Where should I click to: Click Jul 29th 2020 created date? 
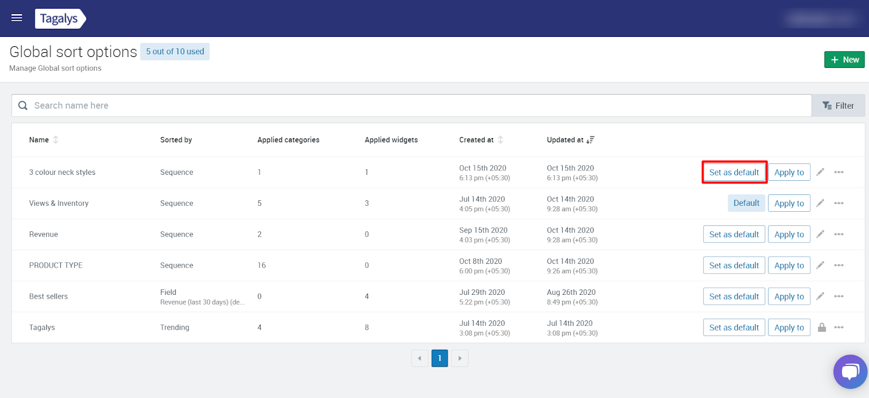click(x=482, y=292)
